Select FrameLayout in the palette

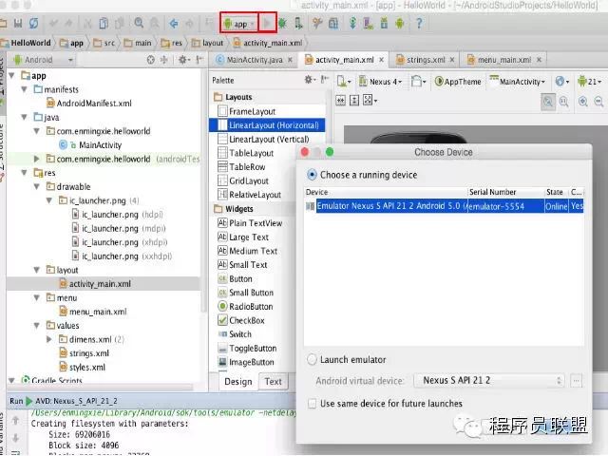247,112
